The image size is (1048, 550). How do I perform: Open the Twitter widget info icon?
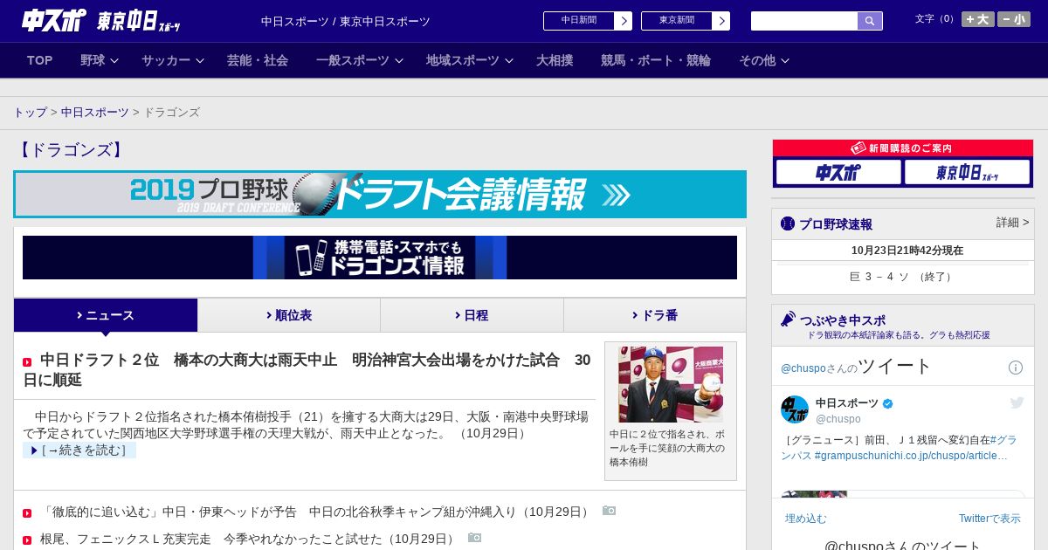1016,368
